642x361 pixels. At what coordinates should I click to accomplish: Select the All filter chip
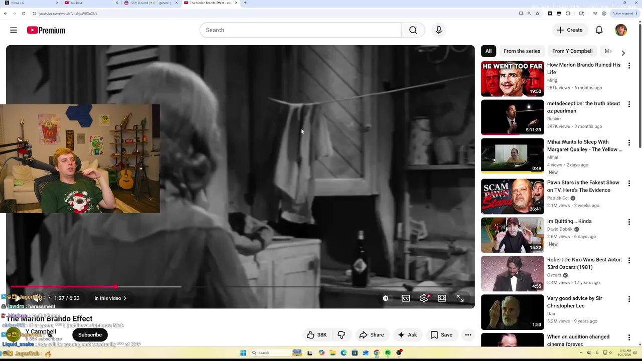489,51
